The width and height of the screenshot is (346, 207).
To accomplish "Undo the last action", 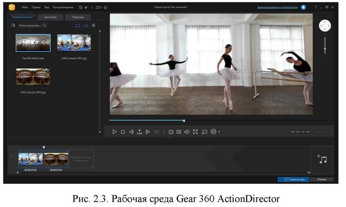I will click(x=86, y=7).
